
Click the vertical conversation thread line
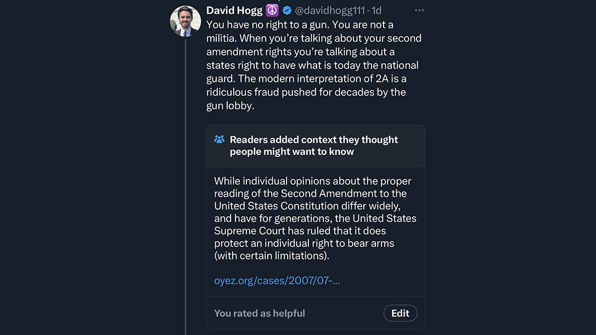[185, 192]
